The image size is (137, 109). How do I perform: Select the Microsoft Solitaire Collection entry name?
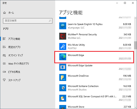point(83,86)
